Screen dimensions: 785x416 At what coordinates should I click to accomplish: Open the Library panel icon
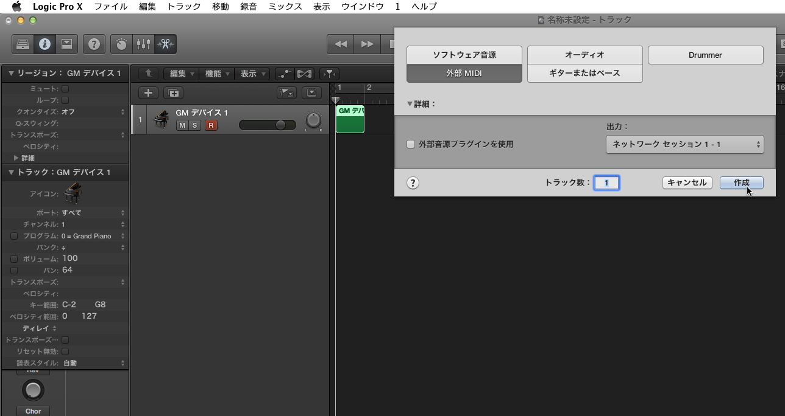(x=23, y=44)
